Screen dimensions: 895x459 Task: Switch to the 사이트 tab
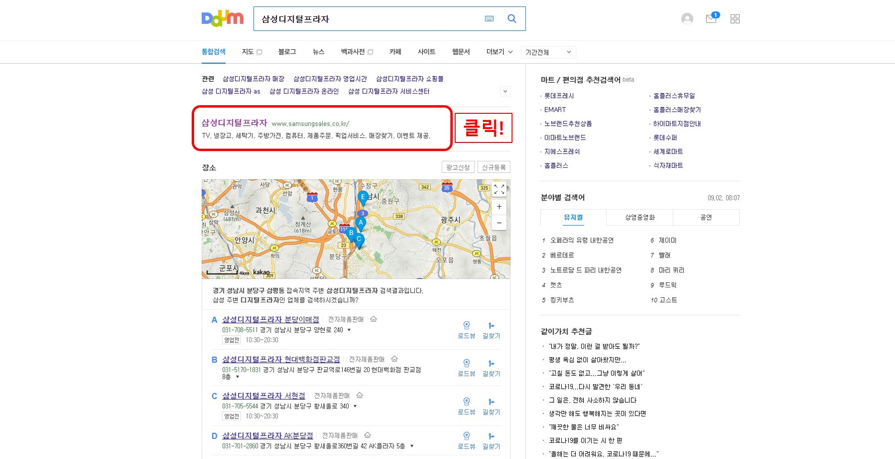(426, 52)
